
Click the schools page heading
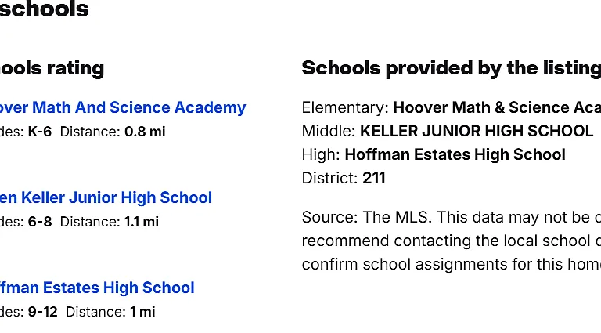tap(44, 9)
